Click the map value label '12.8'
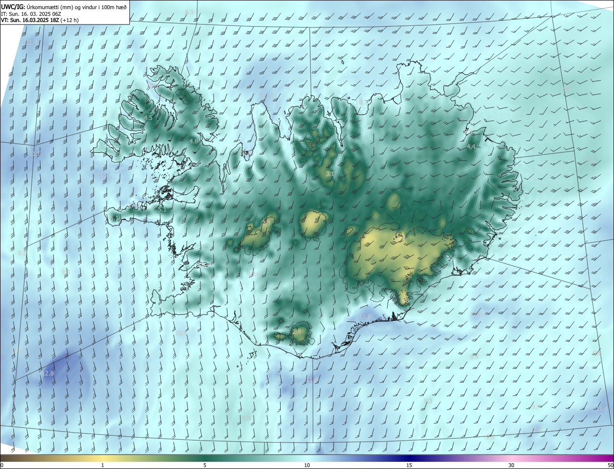Image resolution: width=614 pixels, height=469 pixels. click(48, 374)
